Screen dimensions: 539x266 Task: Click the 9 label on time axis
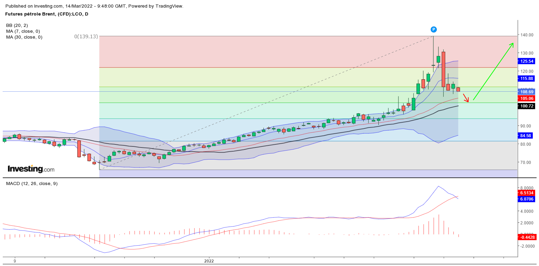click(x=15, y=261)
